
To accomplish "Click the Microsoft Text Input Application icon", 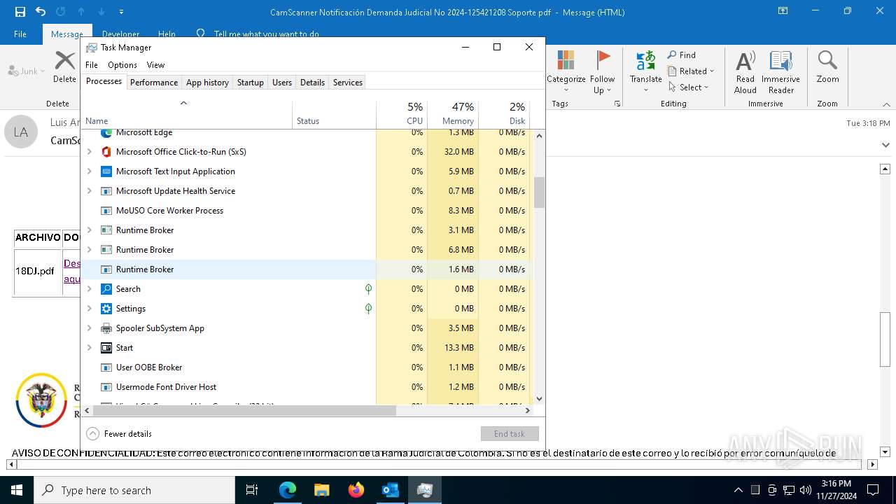I will pos(106,171).
